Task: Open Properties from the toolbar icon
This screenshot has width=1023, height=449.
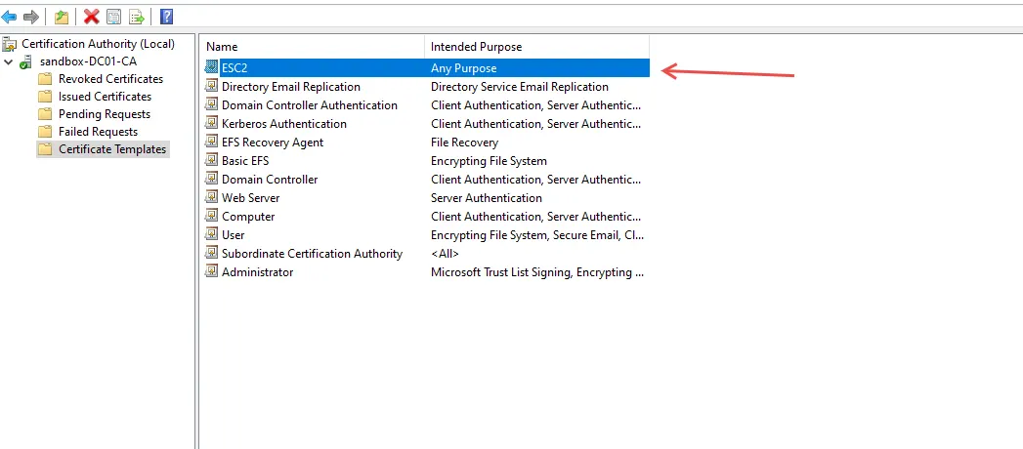Action: tap(114, 17)
